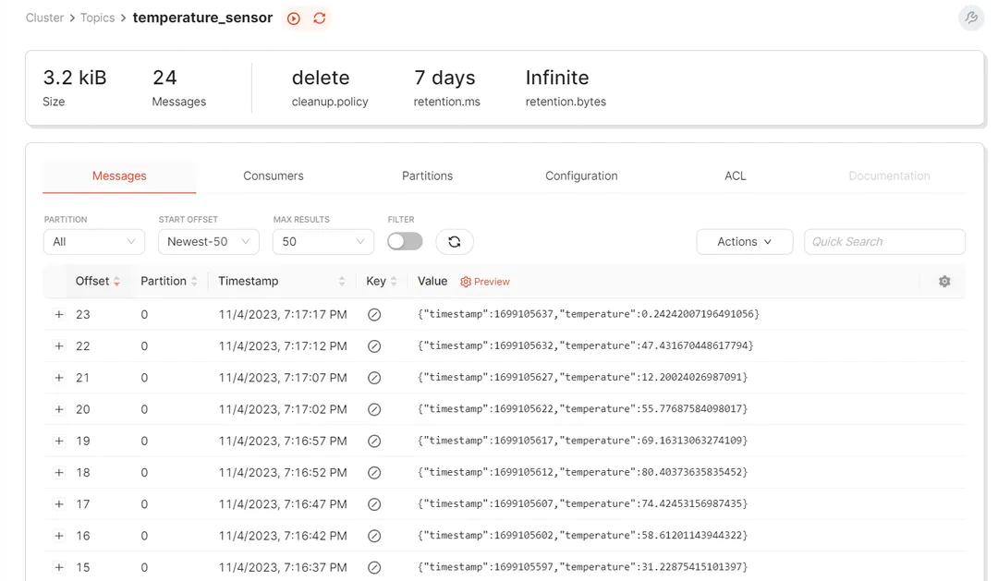The width and height of the screenshot is (998, 581).
Task: Open the Configuration tab
Action: pos(581,176)
